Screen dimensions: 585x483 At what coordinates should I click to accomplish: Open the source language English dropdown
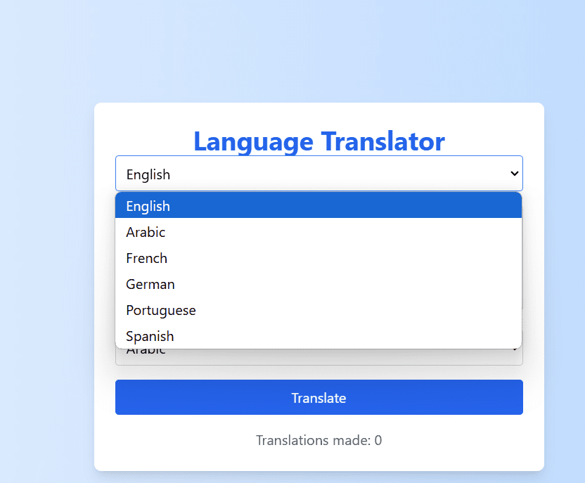319,174
